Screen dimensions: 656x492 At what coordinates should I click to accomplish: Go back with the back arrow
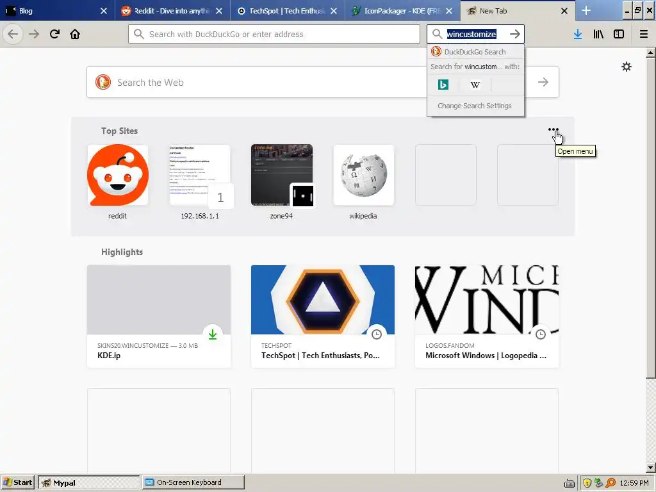point(13,34)
